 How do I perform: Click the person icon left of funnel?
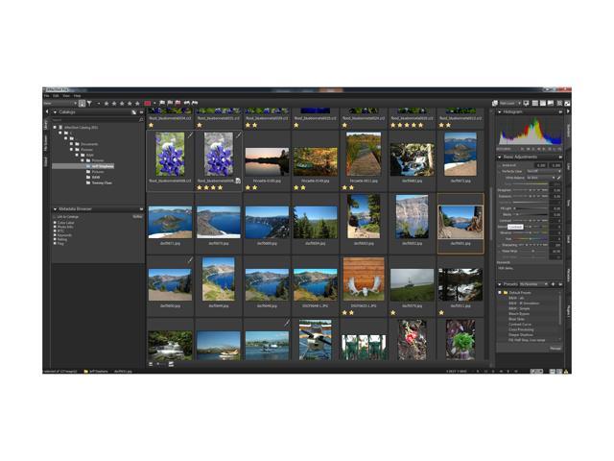[82, 104]
